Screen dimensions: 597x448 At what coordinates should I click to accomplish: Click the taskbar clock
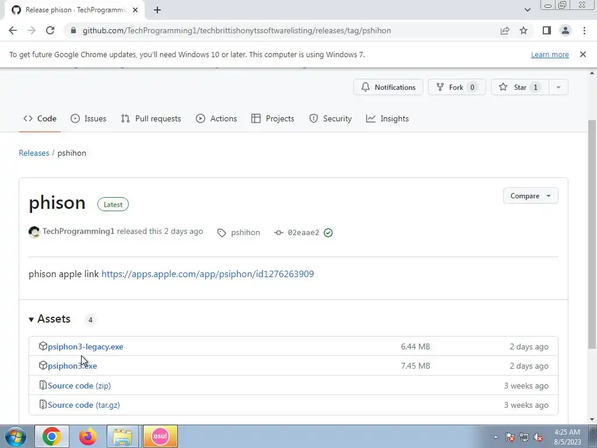click(x=567, y=437)
